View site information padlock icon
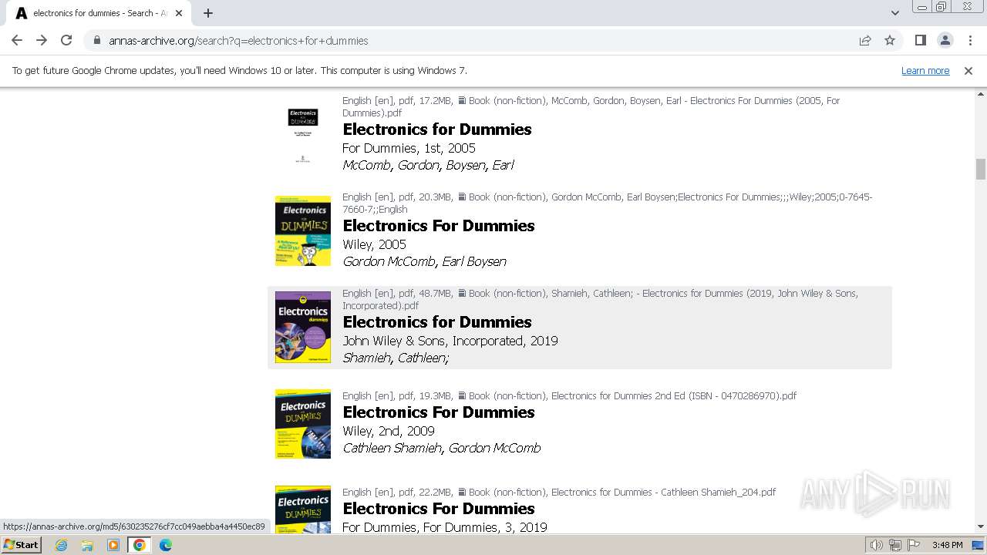Image resolution: width=987 pixels, height=555 pixels. pos(96,40)
